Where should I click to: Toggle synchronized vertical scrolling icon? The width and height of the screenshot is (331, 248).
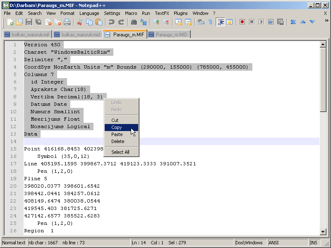tap(179, 22)
